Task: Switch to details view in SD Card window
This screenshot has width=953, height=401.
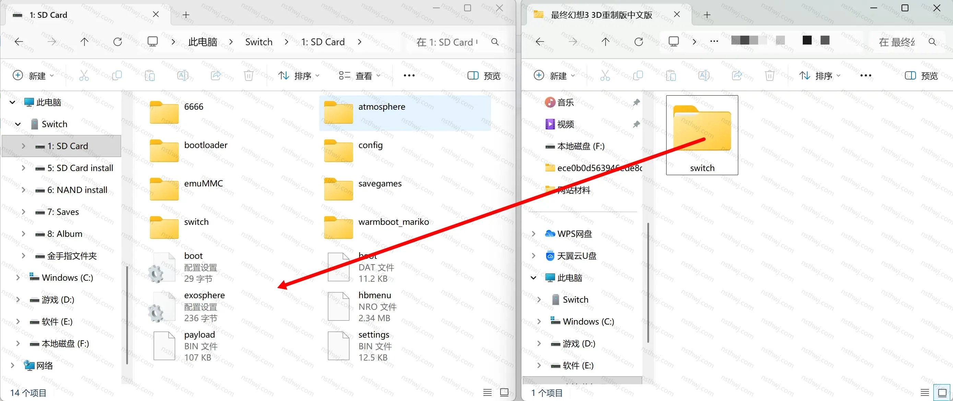Action: point(487,392)
